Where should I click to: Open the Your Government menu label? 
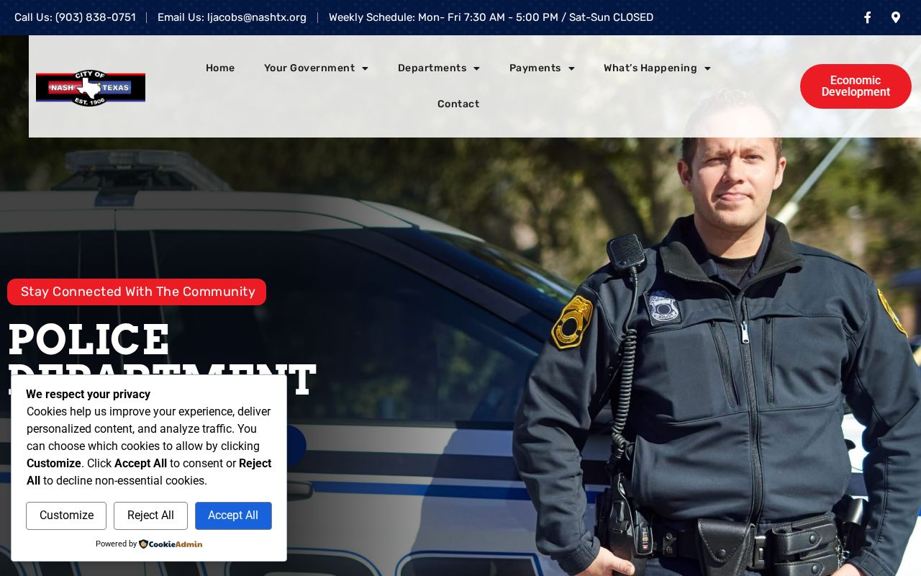tap(309, 68)
